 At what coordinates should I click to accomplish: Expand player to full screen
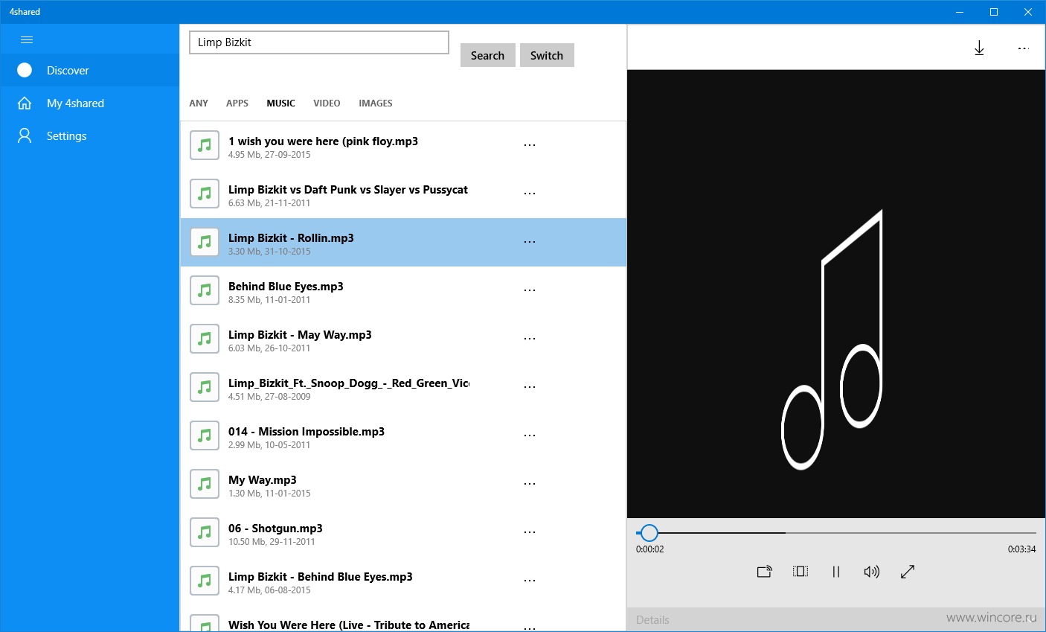coord(908,572)
